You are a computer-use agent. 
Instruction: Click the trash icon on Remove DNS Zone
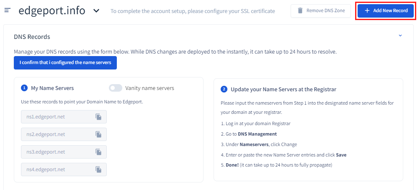(x=300, y=10)
